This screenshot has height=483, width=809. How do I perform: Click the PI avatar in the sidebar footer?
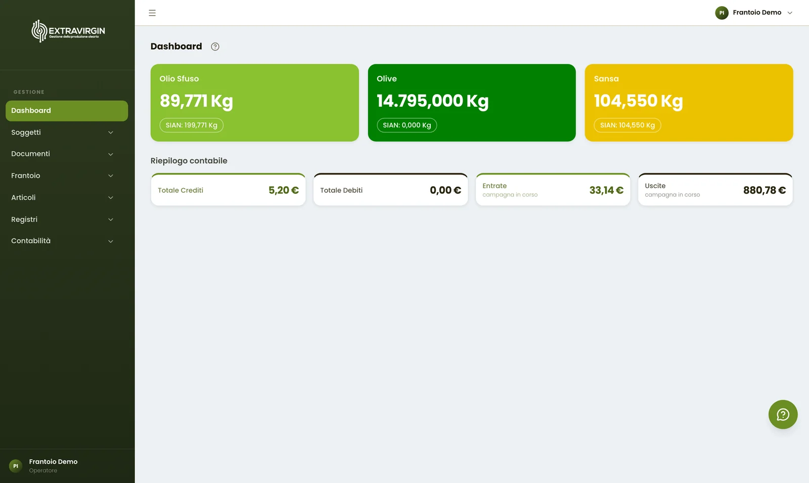[16, 466]
